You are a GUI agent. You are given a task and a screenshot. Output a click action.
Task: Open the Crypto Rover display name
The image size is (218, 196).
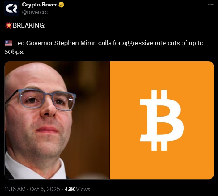click(40, 5)
